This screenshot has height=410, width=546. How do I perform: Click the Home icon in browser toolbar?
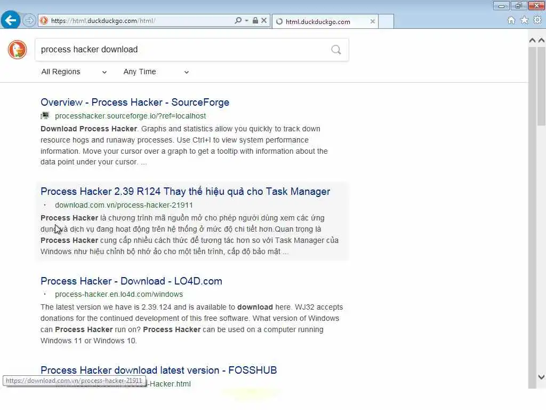[511, 20]
